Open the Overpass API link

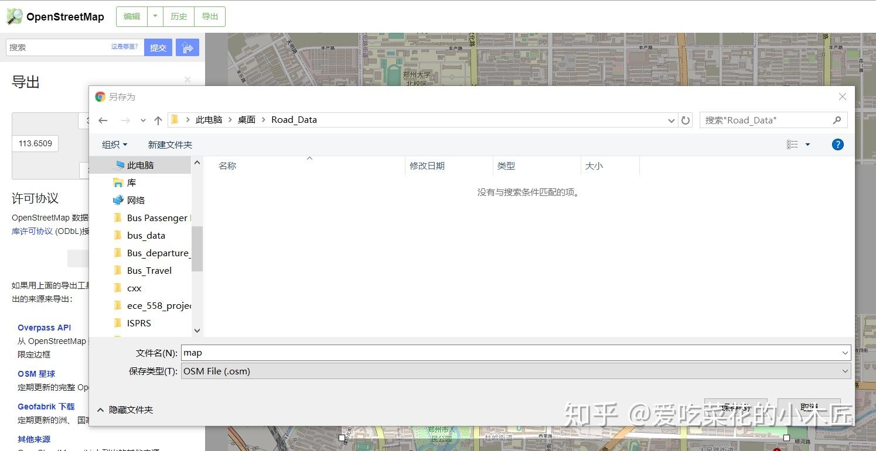click(44, 327)
